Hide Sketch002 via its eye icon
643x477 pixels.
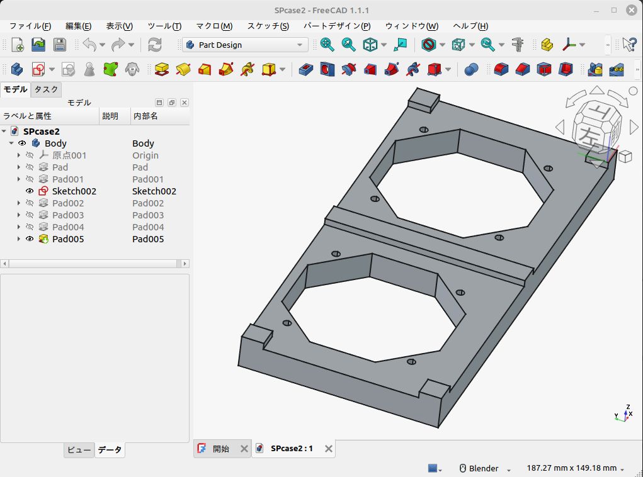(30, 191)
